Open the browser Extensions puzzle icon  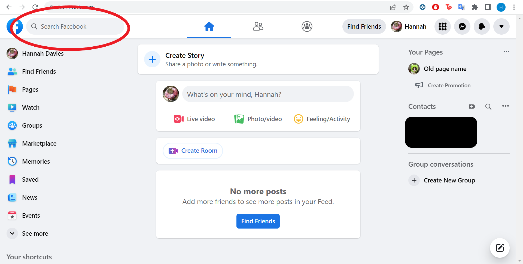tap(475, 7)
